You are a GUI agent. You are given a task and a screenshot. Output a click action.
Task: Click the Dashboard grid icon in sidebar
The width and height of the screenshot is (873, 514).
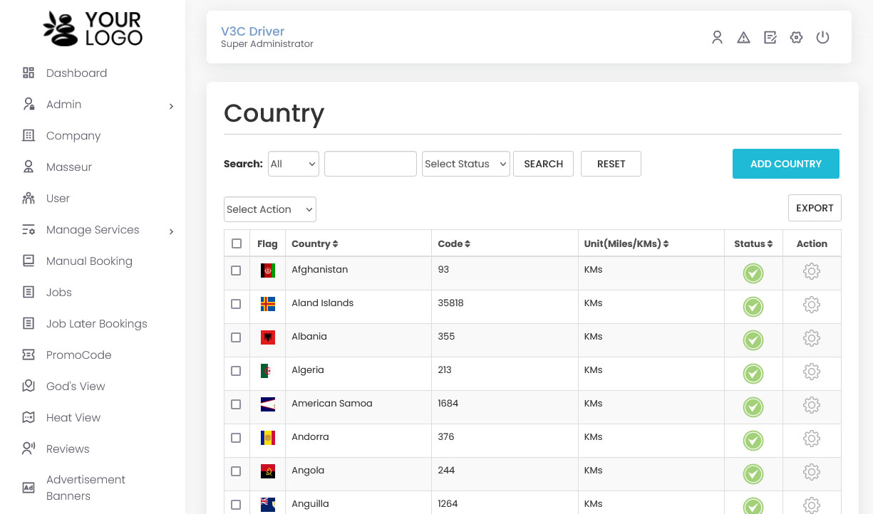click(x=29, y=73)
